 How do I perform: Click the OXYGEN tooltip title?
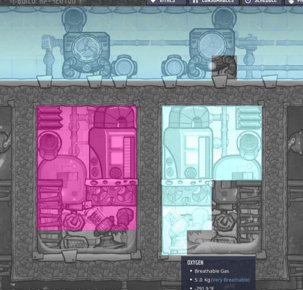coord(195,263)
